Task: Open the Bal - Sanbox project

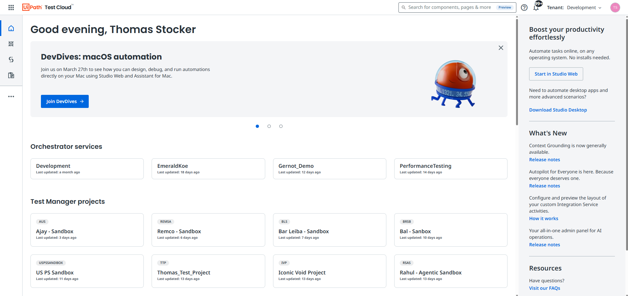Action: click(451, 230)
